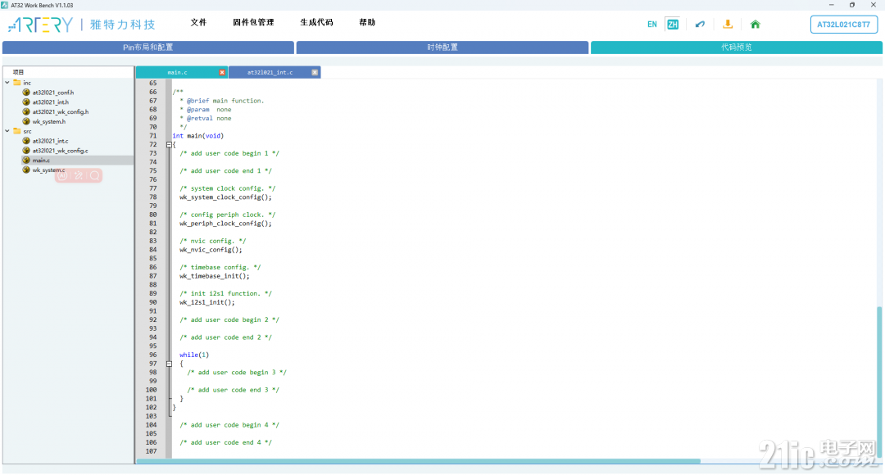
Task: Close the main.c editor tab
Action: pos(222,72)
